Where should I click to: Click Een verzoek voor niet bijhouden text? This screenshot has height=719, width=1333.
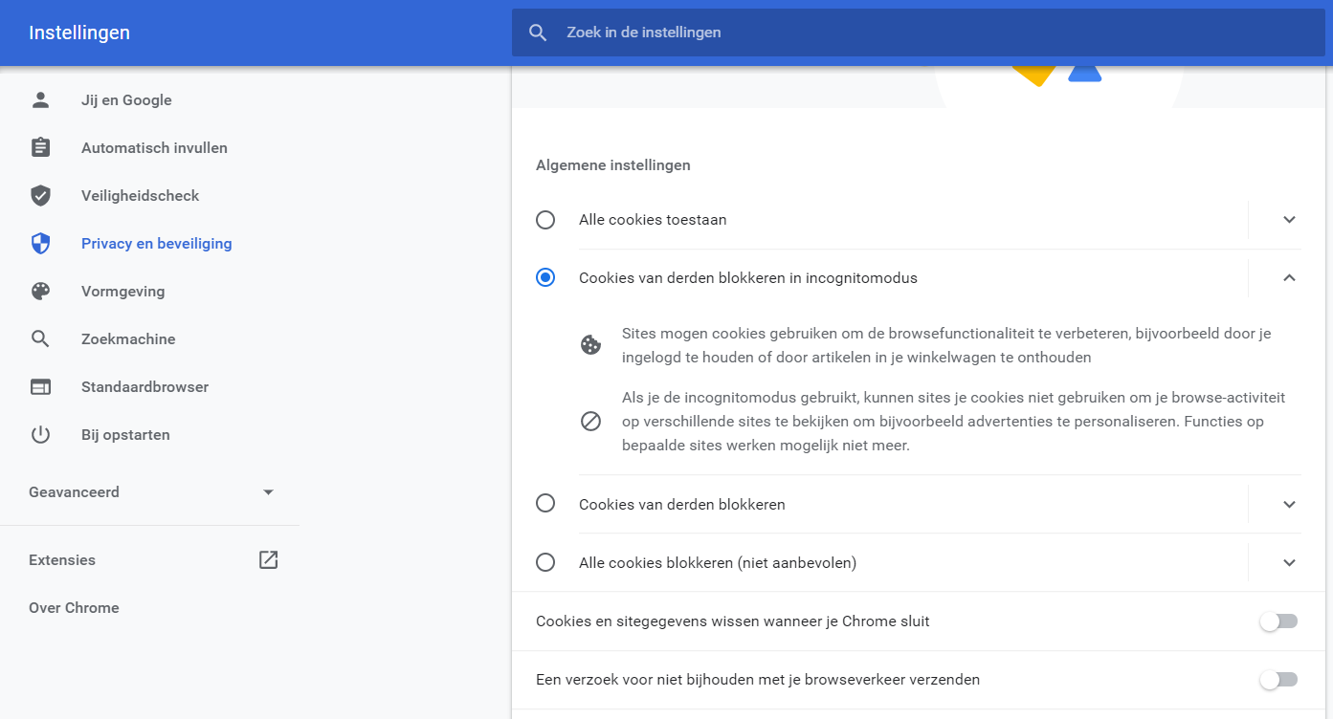point(758,680)
